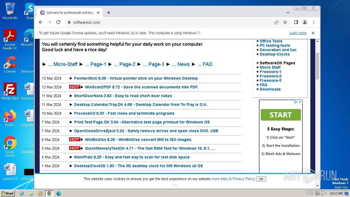Open the Learn more link
This screenshot has height=197, width=350.
298,33
